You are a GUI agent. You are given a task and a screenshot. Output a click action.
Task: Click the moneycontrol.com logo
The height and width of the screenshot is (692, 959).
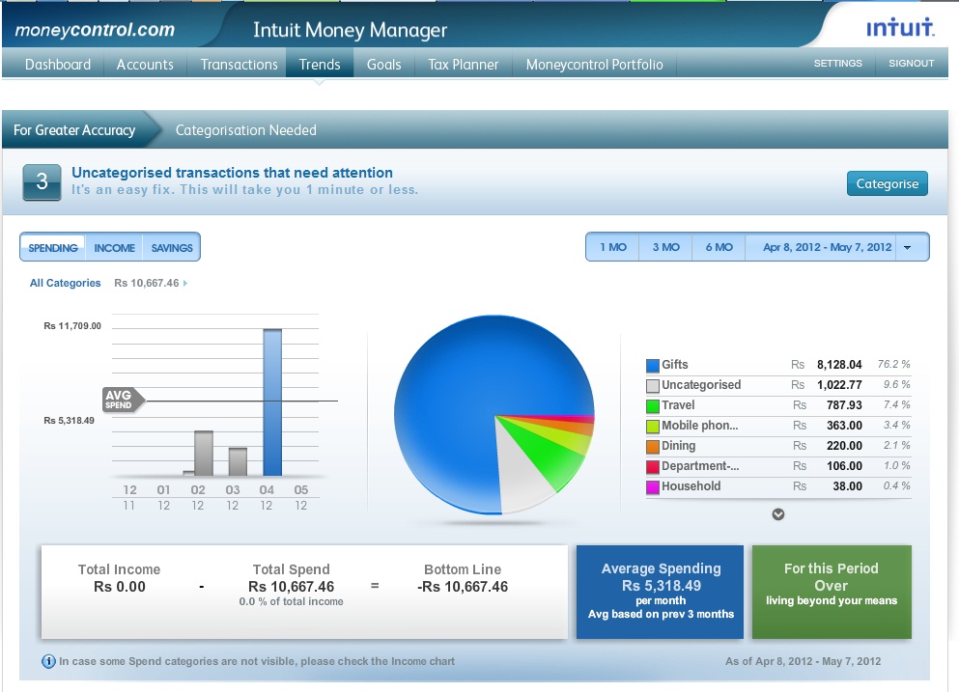click(95, 29)
